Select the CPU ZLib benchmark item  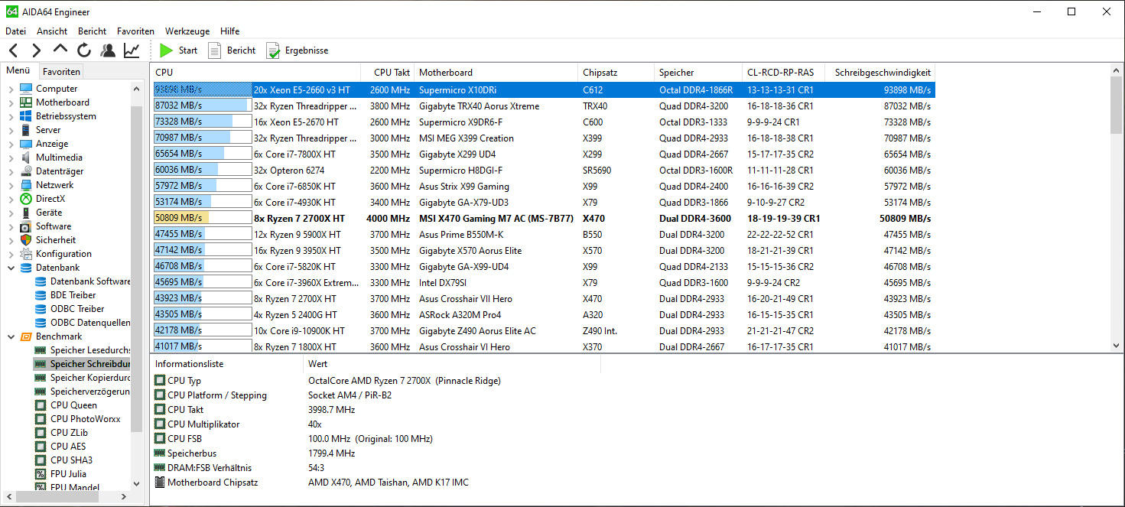coord(61,433)
